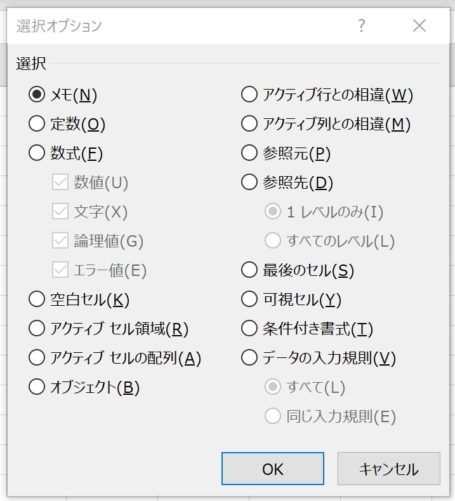Toggle the 数値(U) checkbox

tap(60, 182)
